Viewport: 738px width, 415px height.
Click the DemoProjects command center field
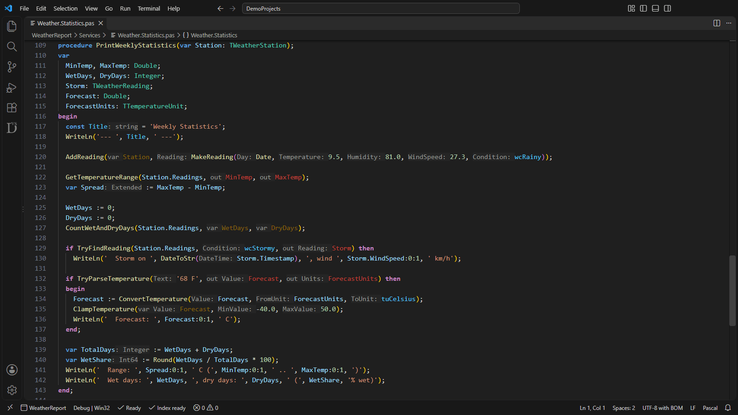click(x=381, y=8)
